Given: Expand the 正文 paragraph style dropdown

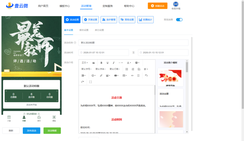Looking at the screenshot, I should coord(85,62).
